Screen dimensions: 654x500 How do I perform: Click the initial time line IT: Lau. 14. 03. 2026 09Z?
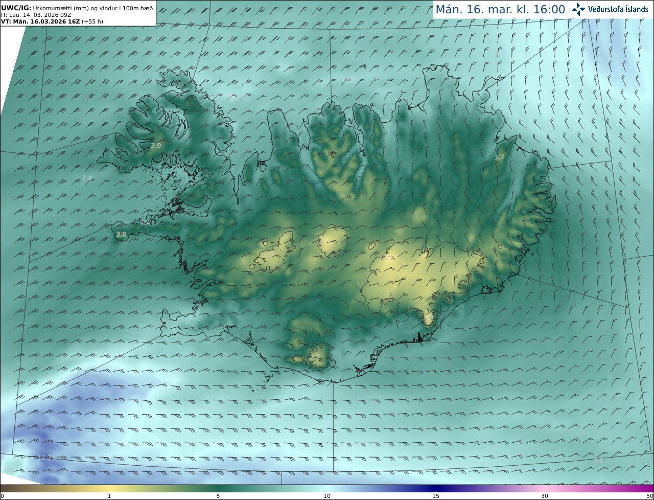tap(36, 15)
